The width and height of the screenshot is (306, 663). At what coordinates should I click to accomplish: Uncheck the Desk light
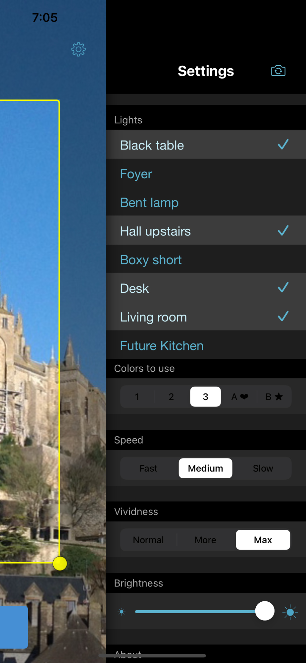206,288
